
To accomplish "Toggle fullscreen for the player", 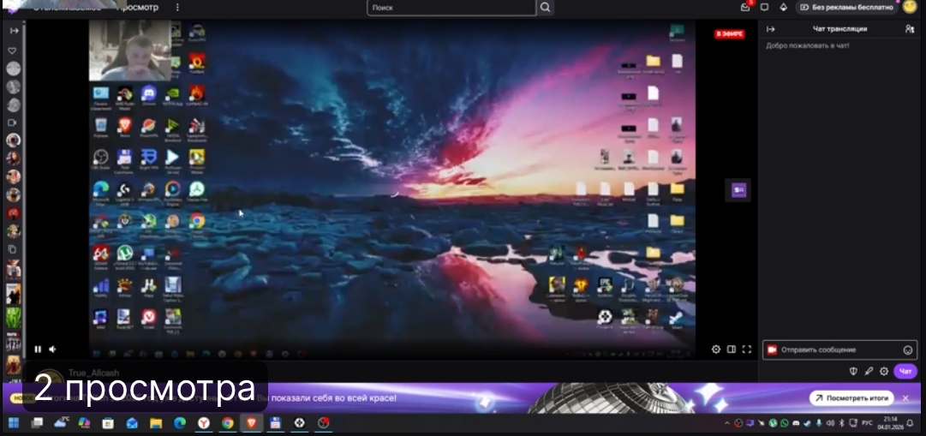I will pyautogui.click(x=746, y=349).
